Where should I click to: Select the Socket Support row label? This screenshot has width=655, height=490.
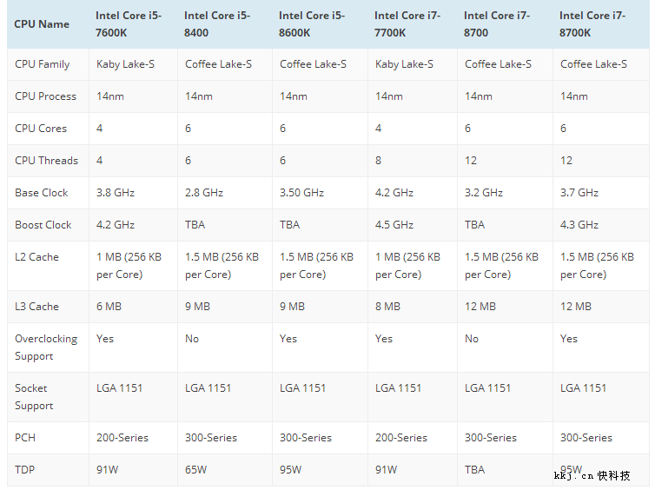(34, 397)
